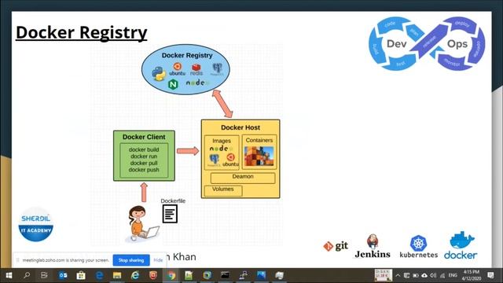Viewport: 503px width, 283px height.
Task: Open File Explorer from taskbar
Action: pyautogui.click(x=117, y=275)
